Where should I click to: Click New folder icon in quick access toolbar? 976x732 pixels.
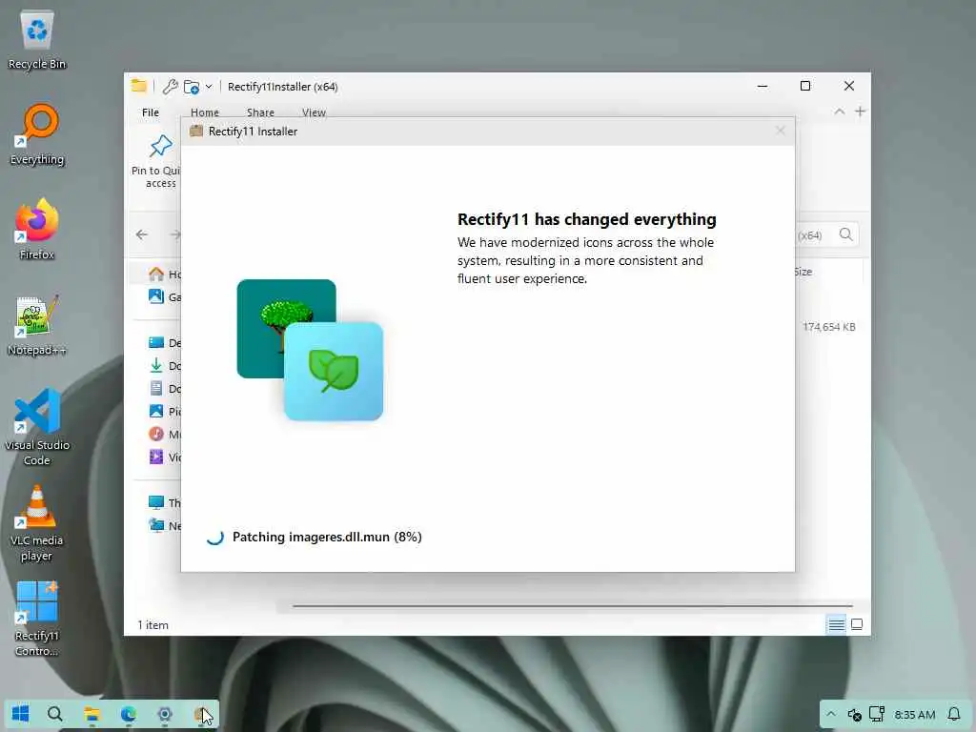[191, 87]
